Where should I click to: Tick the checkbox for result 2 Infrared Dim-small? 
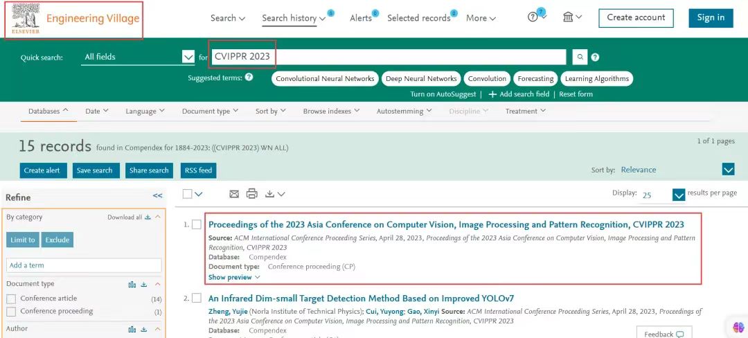[x=197, y=299]
